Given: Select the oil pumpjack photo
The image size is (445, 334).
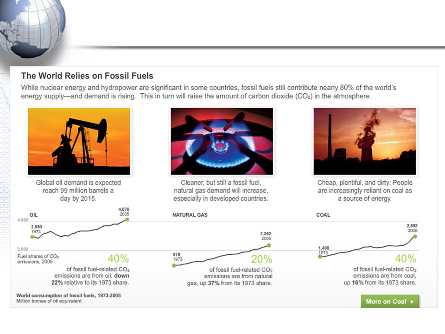Looking at the screenshot, I should coord(79,141).
